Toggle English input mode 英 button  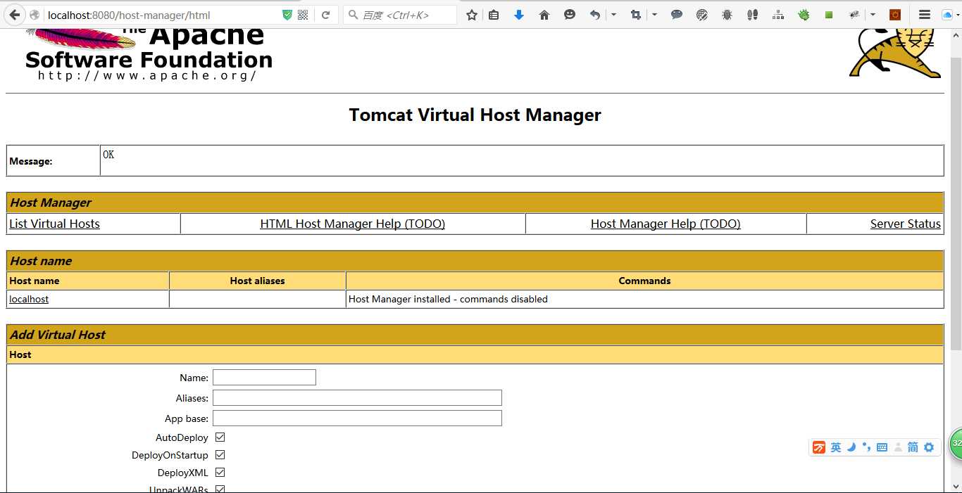pos(836,447)
